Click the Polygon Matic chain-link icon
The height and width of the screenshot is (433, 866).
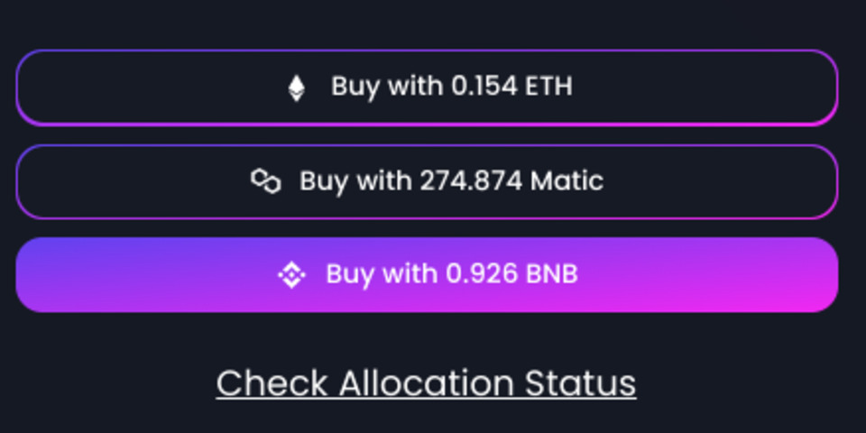[x=265, y=181]
